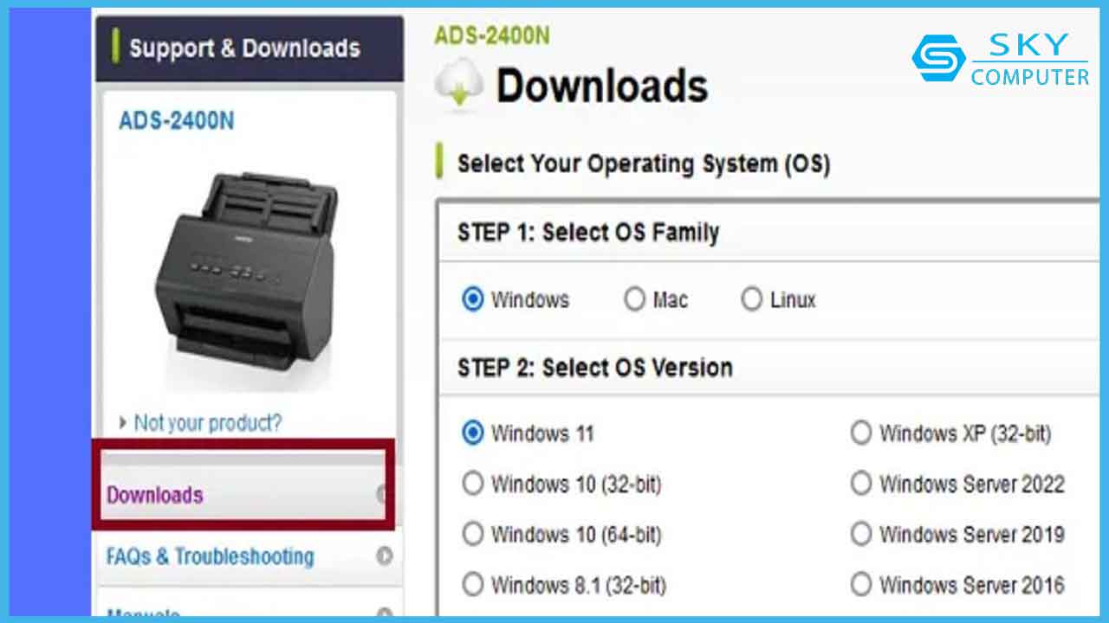The width and height of the screenshot is (1109, 623).
Task: Open FAQs & Troubleshooting in the sidebar
Action: coord(250,556)
